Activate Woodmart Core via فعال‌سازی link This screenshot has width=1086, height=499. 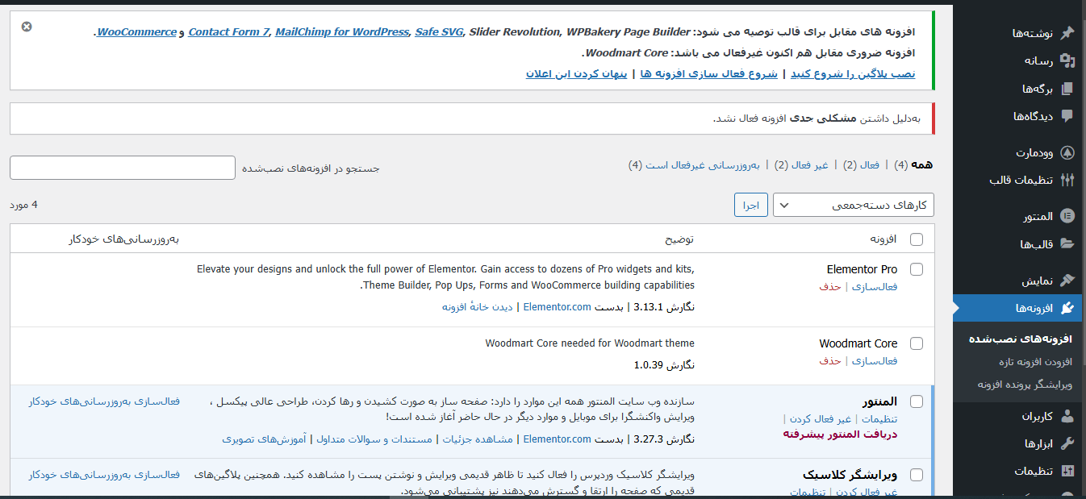[874, 360]
